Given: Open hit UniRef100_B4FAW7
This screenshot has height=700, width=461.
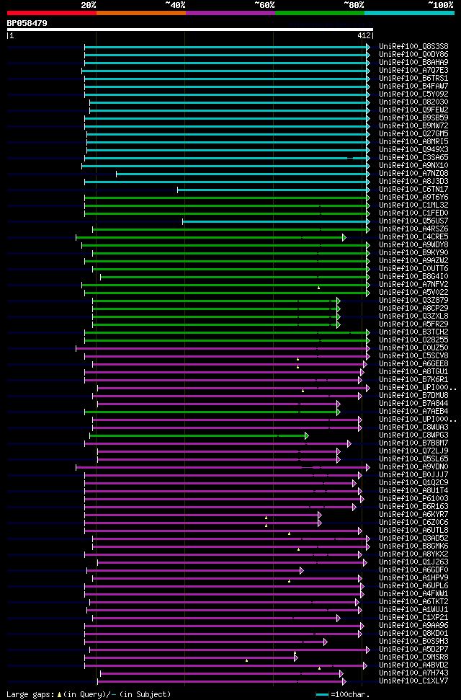Looking at the screenshot, I should coord(413,87).
